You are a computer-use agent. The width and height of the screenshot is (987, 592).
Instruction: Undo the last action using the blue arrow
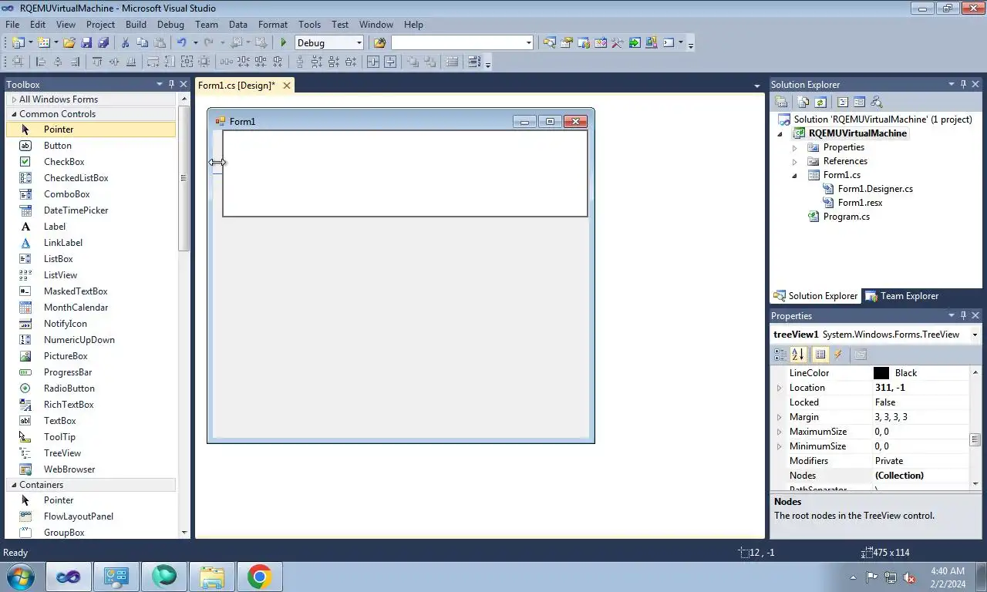pyautogui.click(x=181, y=43)
